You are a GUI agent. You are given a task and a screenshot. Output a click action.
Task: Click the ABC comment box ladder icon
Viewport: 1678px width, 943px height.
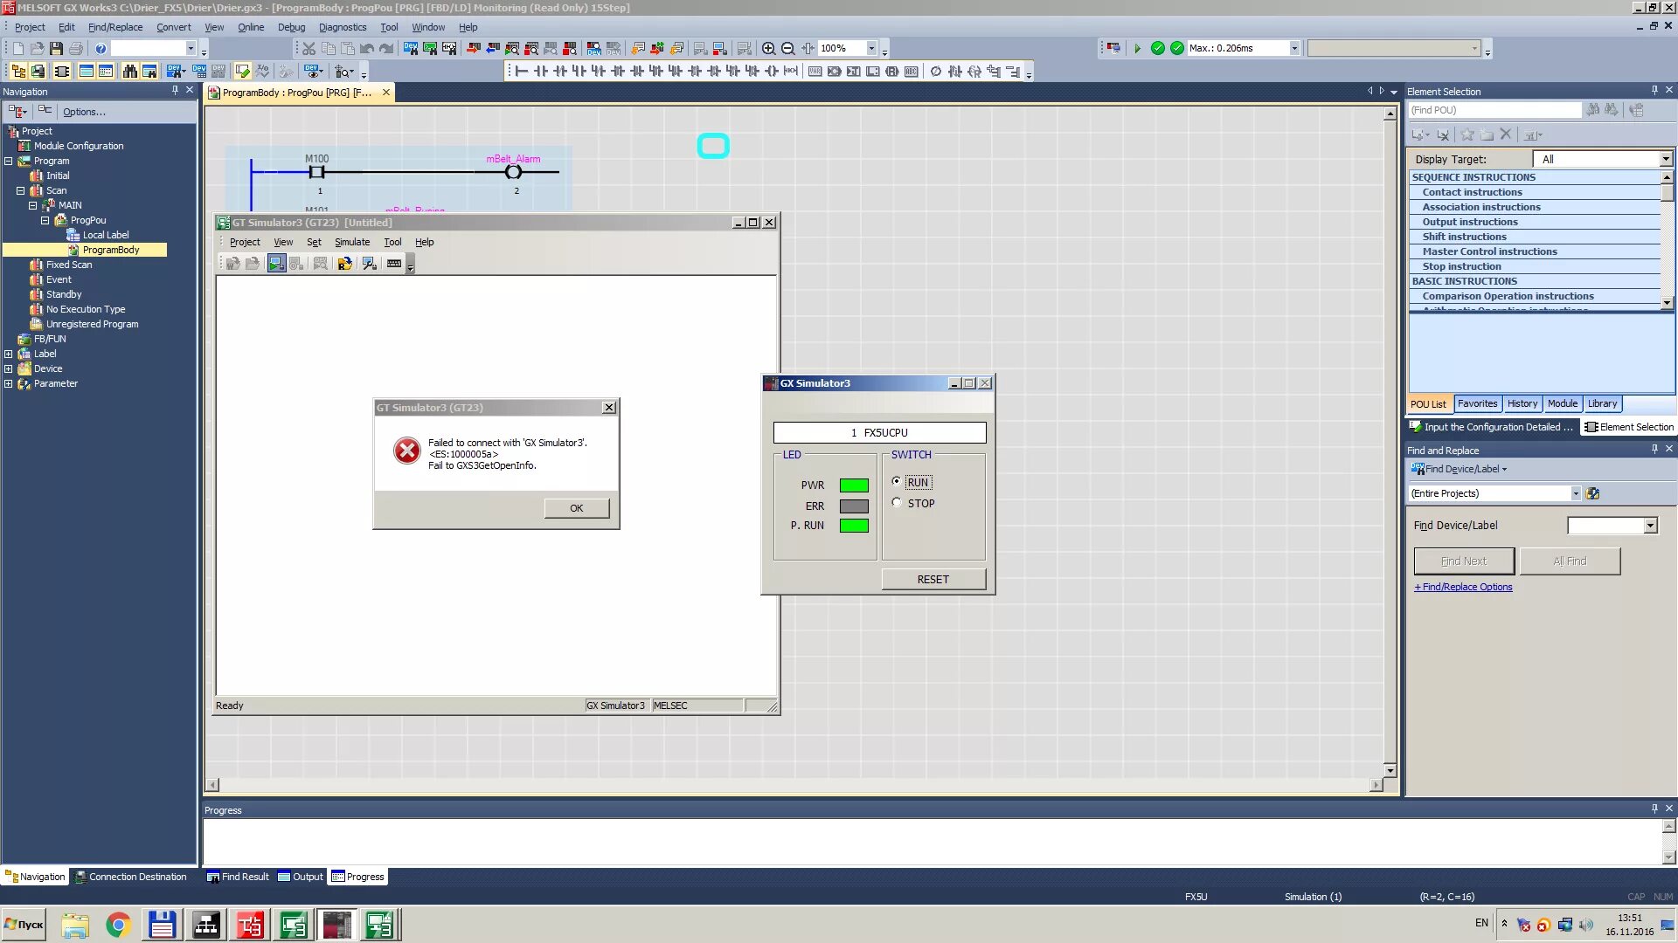pos(912,72)
